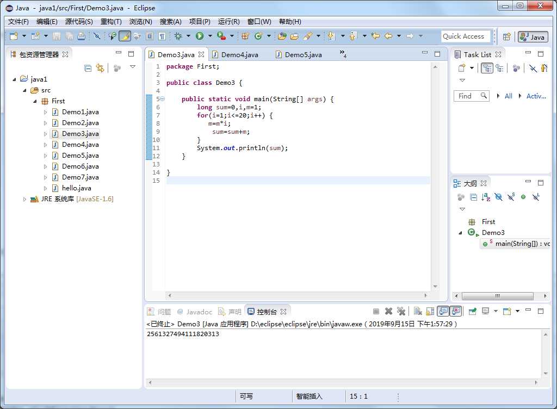Click the Print icon in toolbar
The height and width of the screenshot is (409, 557).
[x=82, y=36]
